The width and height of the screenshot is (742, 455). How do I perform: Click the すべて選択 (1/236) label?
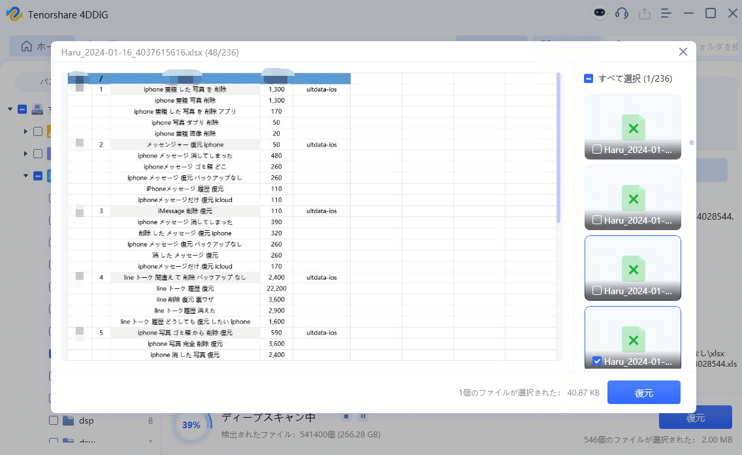coord(635,78)
